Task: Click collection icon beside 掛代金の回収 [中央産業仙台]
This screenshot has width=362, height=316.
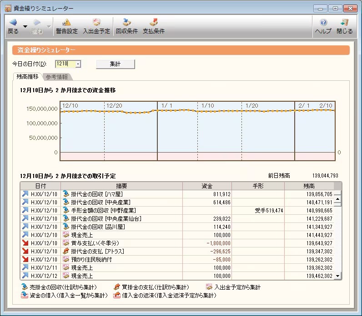Action: 66,218
